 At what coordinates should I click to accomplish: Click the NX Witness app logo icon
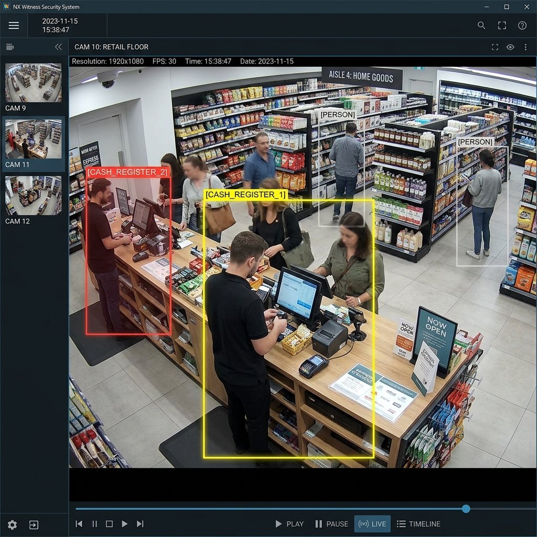[6, 6]
